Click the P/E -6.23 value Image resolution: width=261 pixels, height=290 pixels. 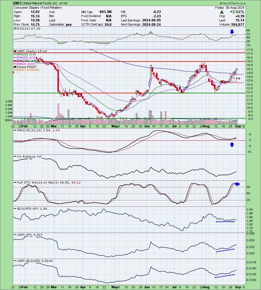coord(157,12)
